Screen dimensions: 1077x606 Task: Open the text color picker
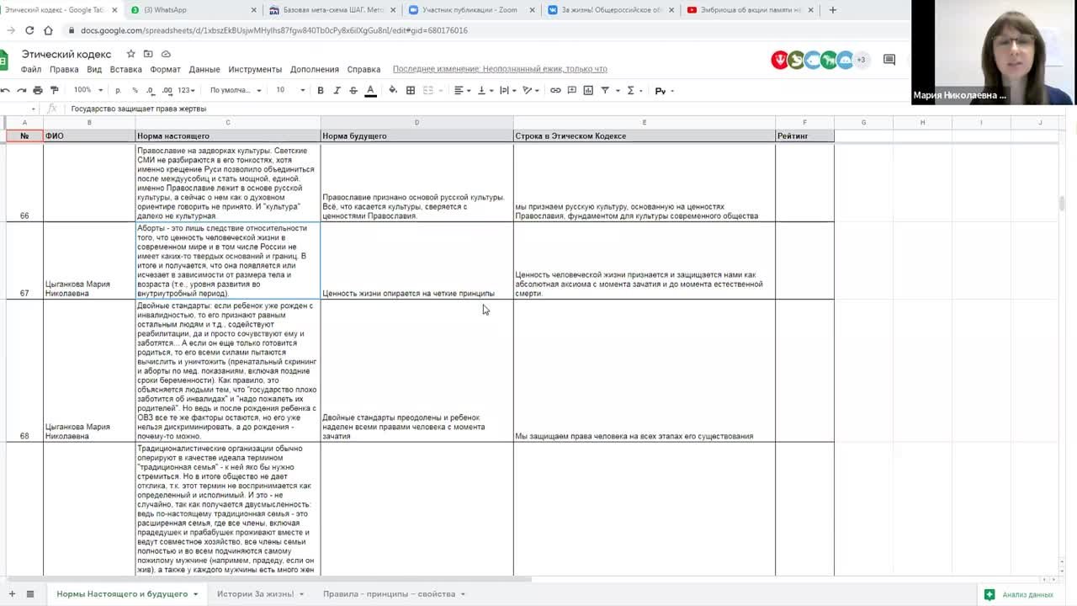(x=370, y=90)
